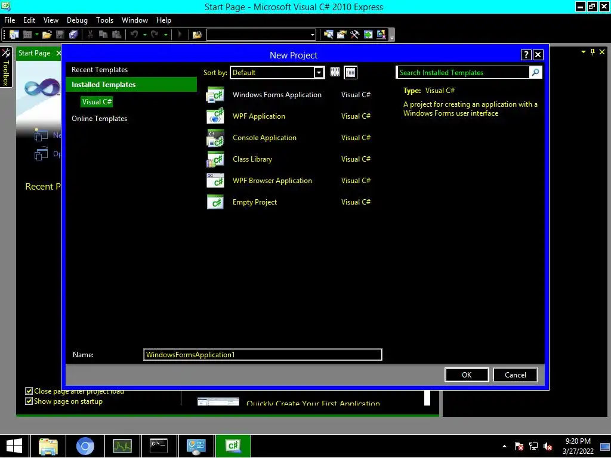
Task: Open the Tools menu
Action: tap(105, 20)
